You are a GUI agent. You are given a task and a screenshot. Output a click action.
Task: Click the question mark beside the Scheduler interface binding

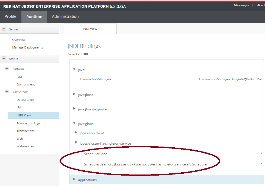pos(261,164)
